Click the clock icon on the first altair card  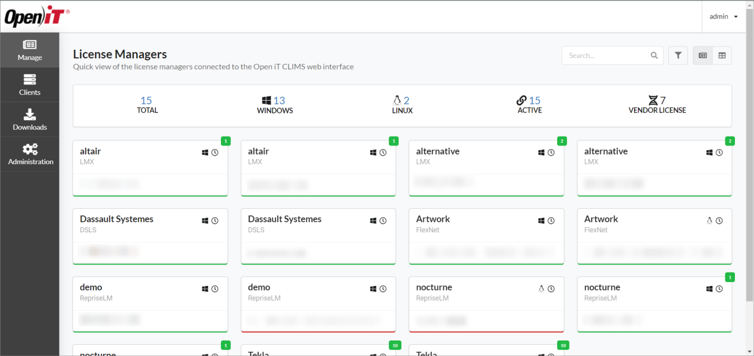[214, 152]
